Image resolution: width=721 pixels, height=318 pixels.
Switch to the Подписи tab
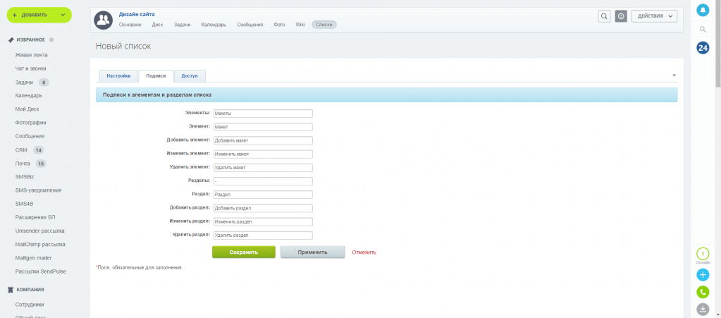(156, 76)
